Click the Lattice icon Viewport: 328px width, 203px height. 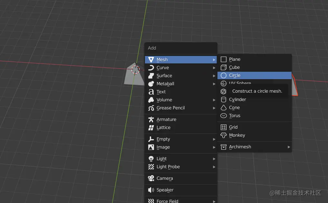(151, 128)
